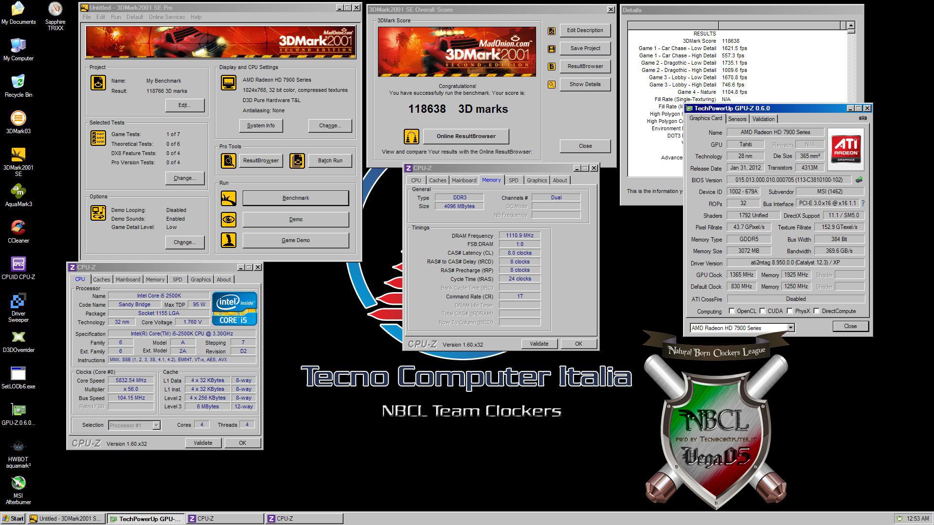
Task: Click the System Info button
Action: [x=261, y=125]
